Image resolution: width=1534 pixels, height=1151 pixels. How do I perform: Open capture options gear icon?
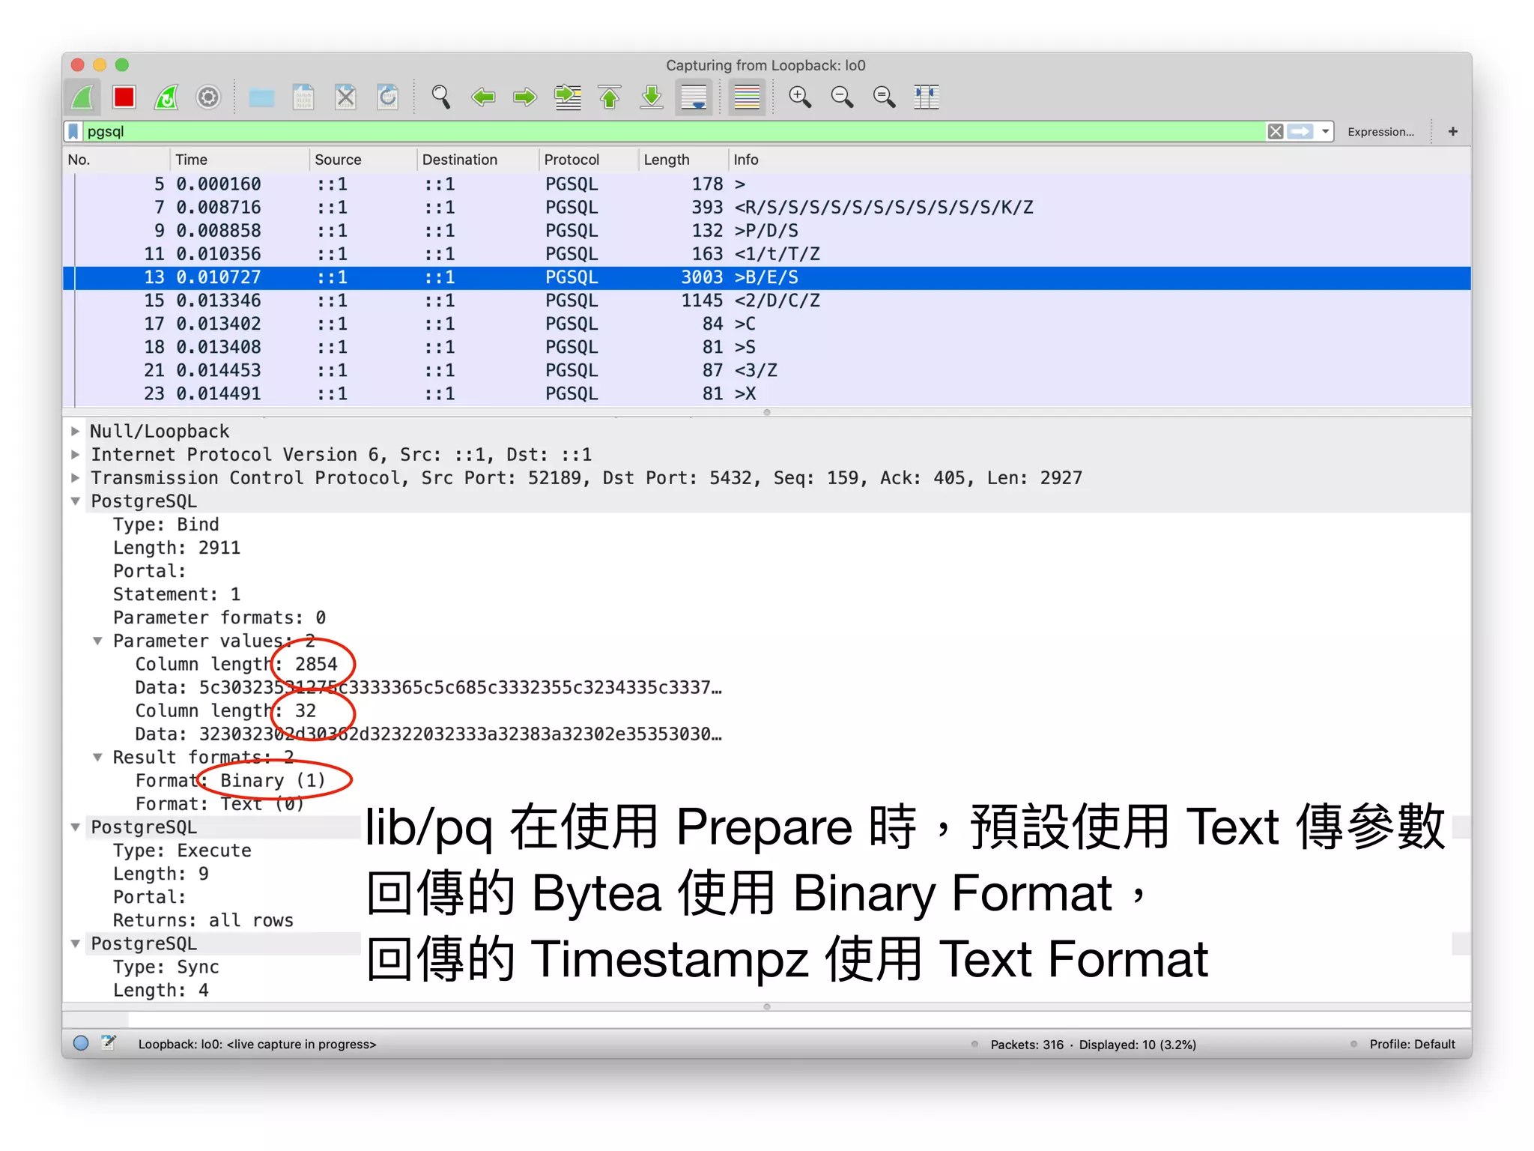point(208,97)
